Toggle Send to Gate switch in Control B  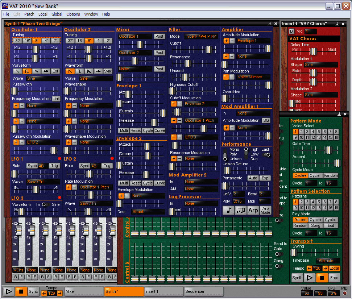278,254
